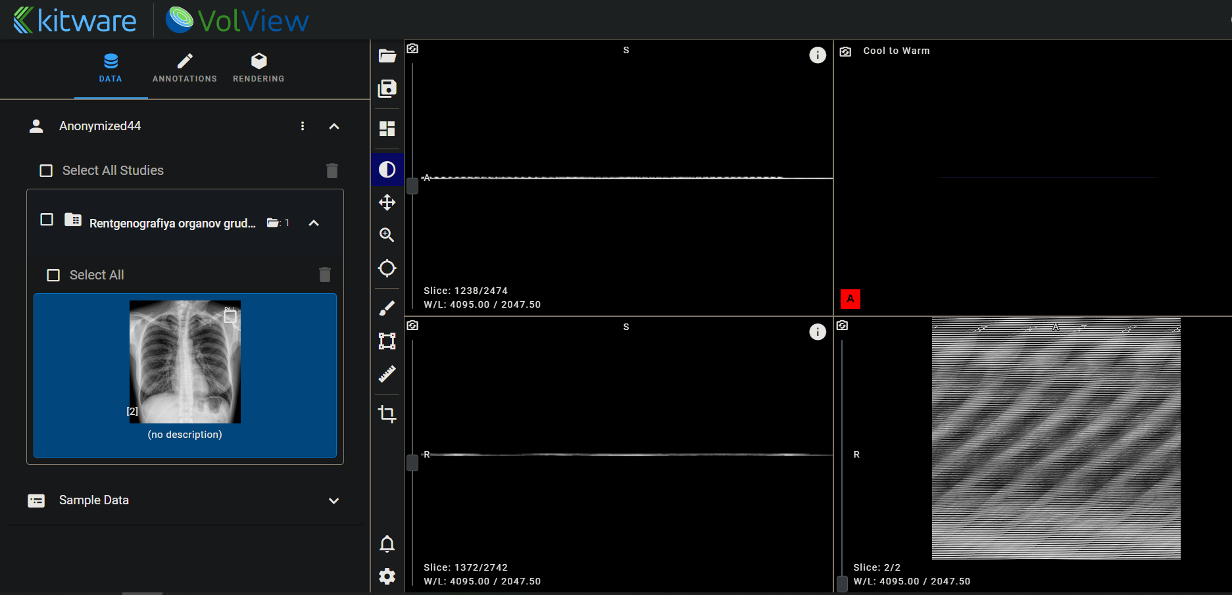Check the Rentgenografiya study checkbox
The image size is (1232, 595).
click(x=46, y=220)
